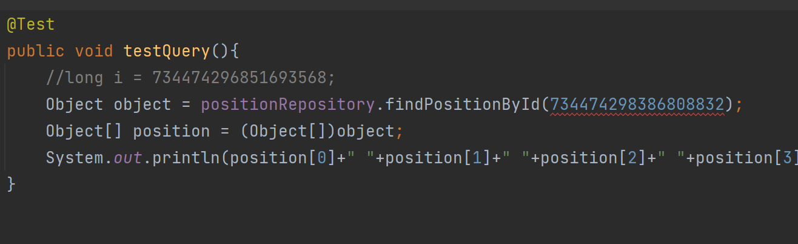Viewport: 798px width, 244px height.
Task: Click the positionRepository field reference
Action: [288, 104]
